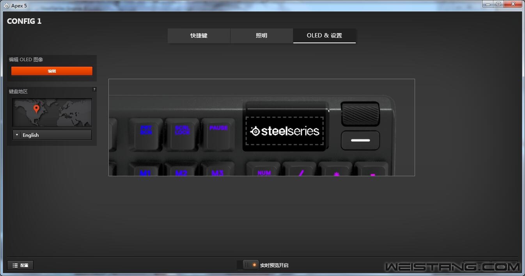The height and width of the screenshot is (276, 525).
Task: Click the PRT SCN key on keyboard preview
Action: 146,134
